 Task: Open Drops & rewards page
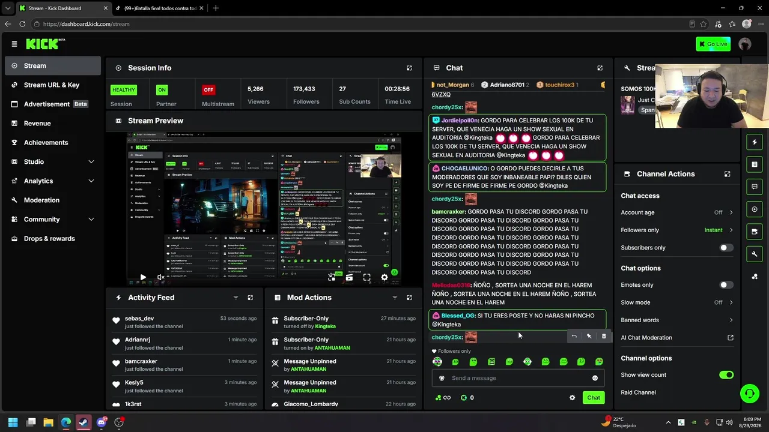coord(53,239)
